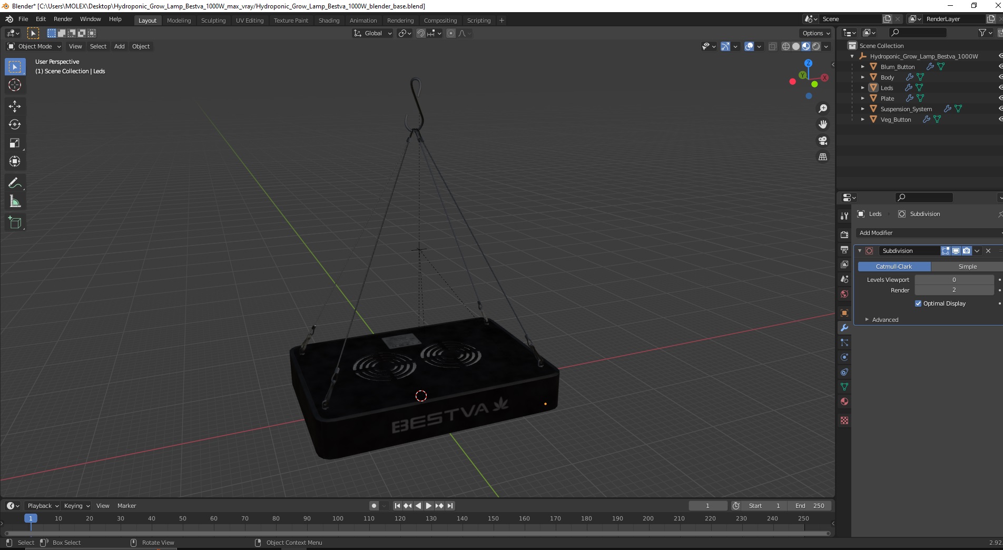Remove the Subdivision modifier
The height and width of the screenshot is (550, 1003).
pos(988,251)
